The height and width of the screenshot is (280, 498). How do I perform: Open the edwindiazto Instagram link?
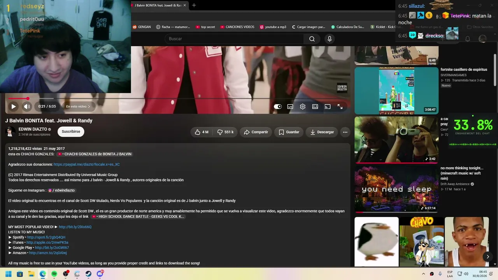(x=61, y=191)
